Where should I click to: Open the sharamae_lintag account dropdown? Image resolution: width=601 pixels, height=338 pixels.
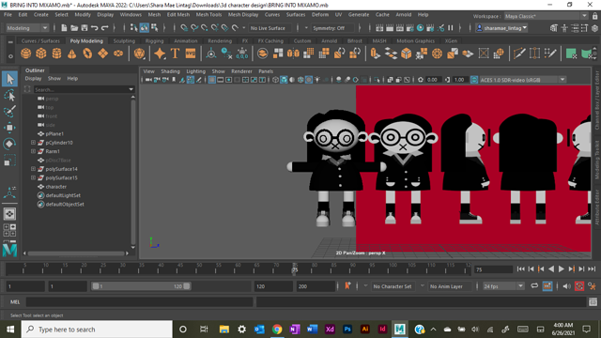(x=501, y=28)
